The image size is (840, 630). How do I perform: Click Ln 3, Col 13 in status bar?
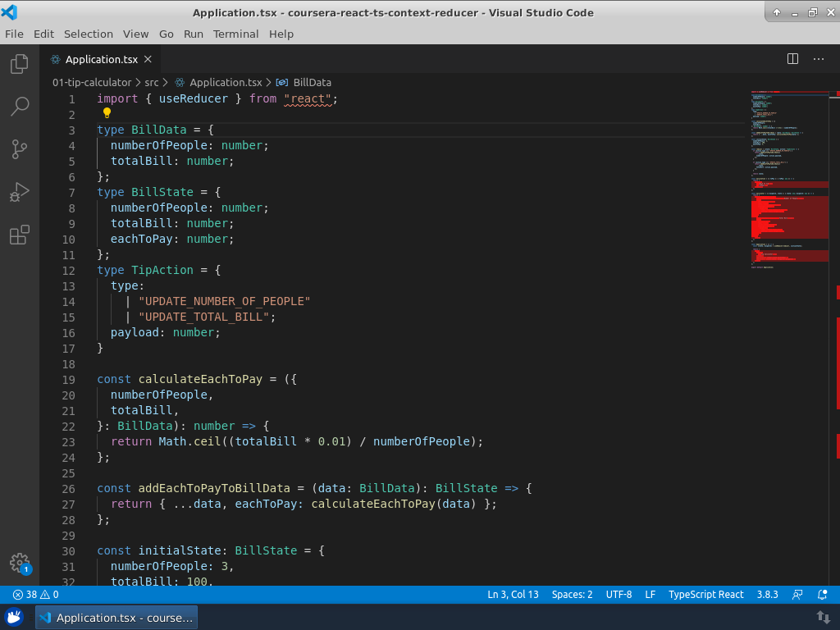(513, 595)
